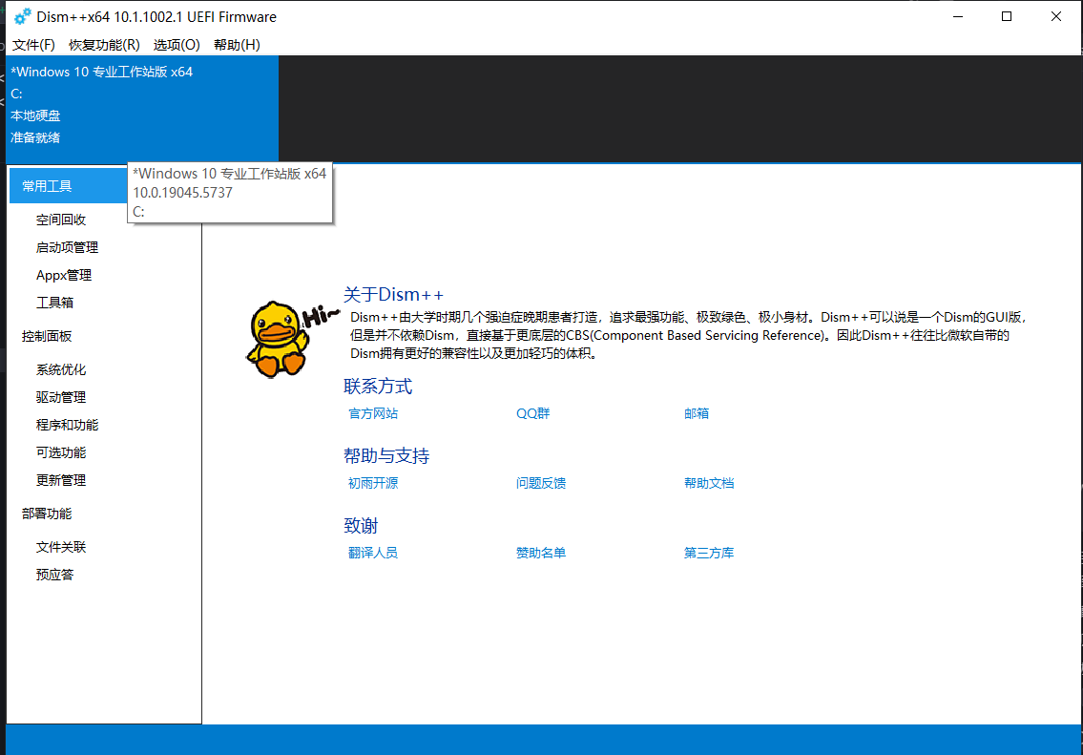1083x755 pixels.
Task: Open the 预应答 tool
Action: tap(55, 574)
